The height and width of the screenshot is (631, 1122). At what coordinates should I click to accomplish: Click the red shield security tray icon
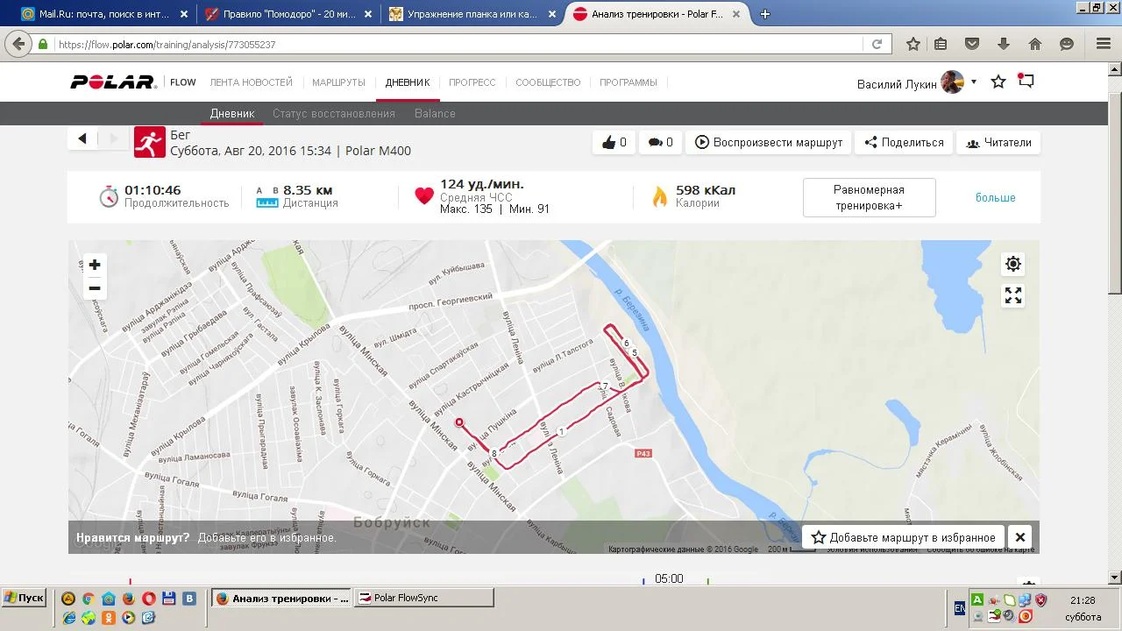point(1041,600)
